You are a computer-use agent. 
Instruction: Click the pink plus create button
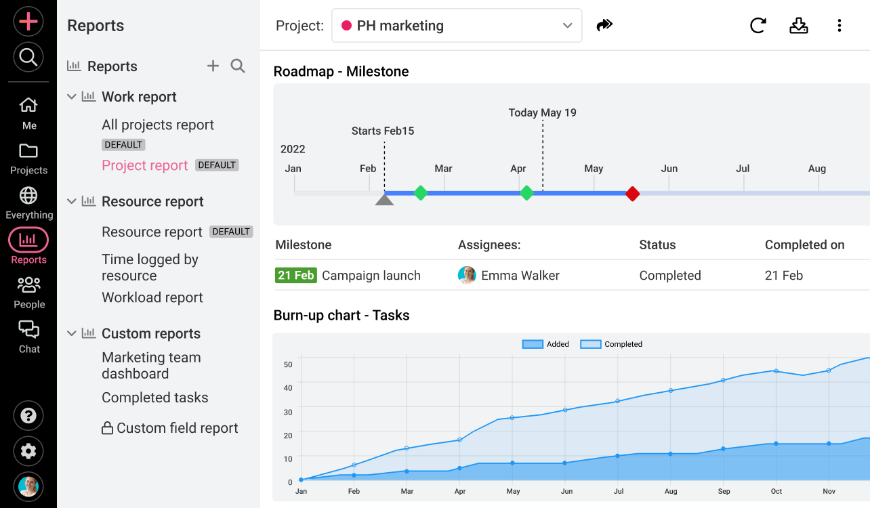[28, 22]
